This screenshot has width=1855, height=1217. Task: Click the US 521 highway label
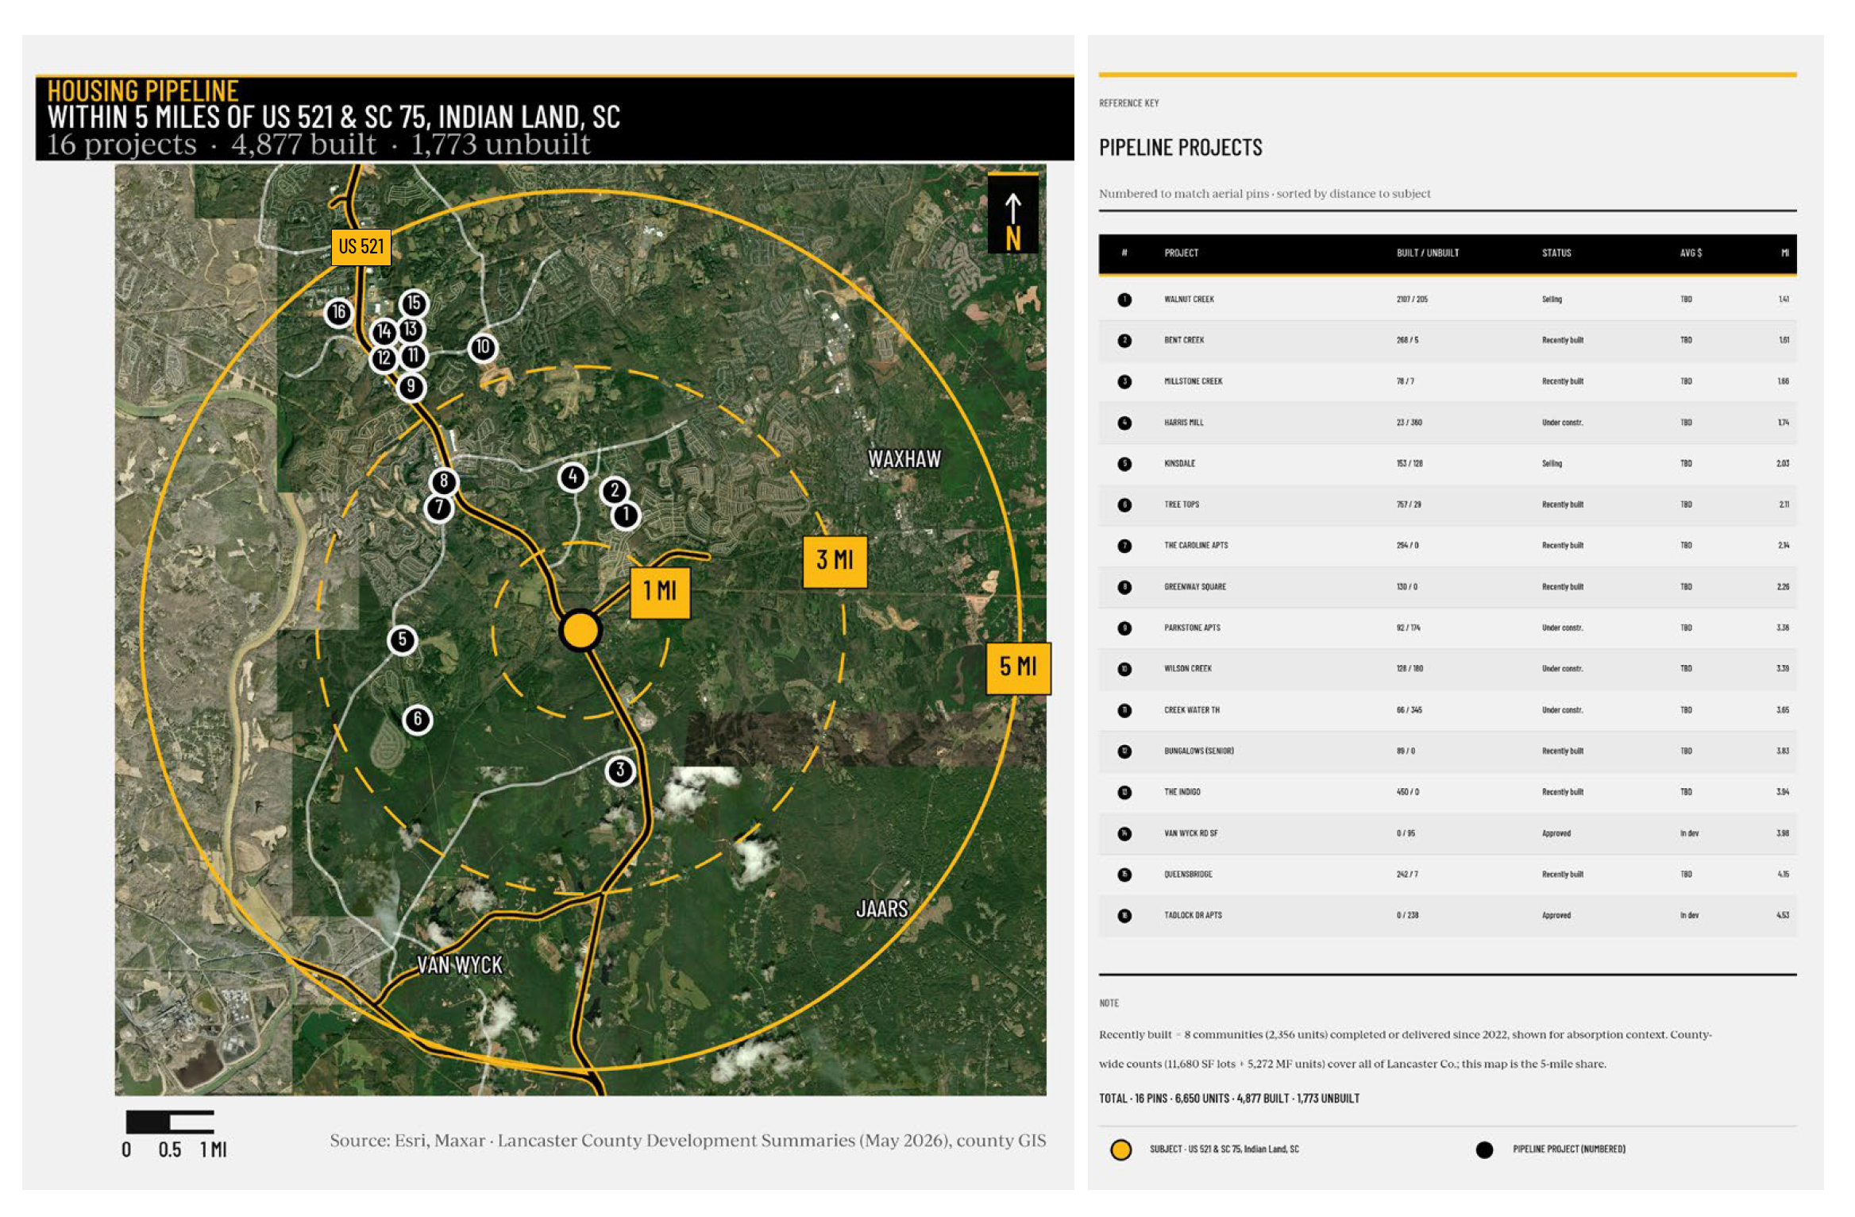click(x=361, y=246)
